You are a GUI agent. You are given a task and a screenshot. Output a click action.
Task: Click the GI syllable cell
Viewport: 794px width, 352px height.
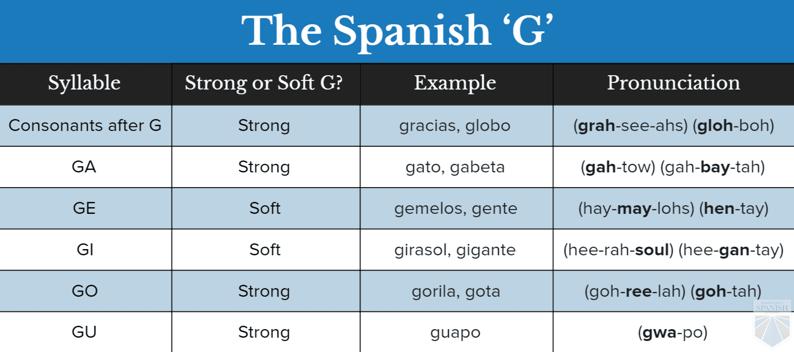pos(85,250)
